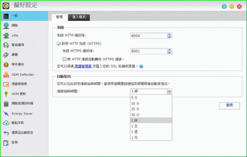Decrease the HTTP port with down arrow
The height and width of the screenshot is (157, 247).
tap(170, 37)
